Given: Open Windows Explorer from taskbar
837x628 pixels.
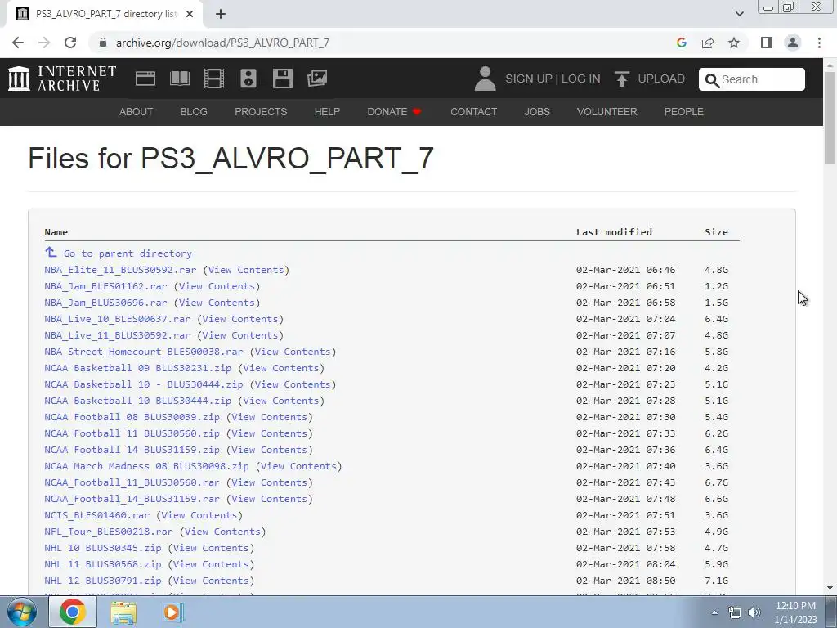Looking at the screenshot, I should tap(123, 612).
